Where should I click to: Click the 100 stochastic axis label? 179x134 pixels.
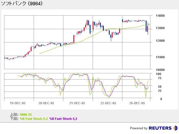tap(158, 74)
